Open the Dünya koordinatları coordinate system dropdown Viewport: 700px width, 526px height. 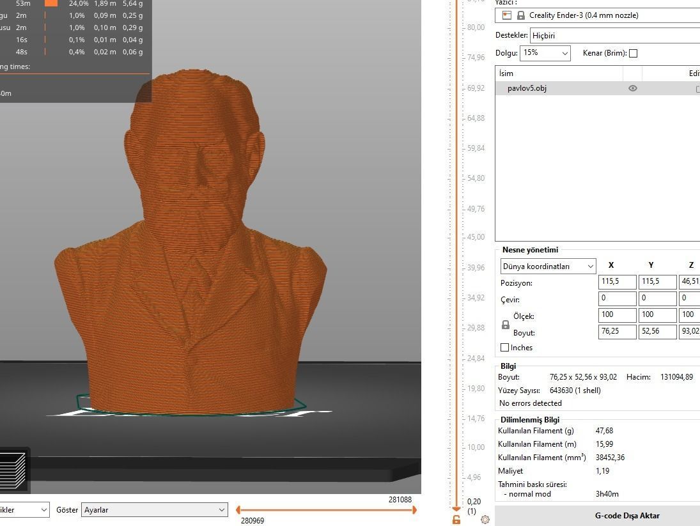(x=547, y=266)
